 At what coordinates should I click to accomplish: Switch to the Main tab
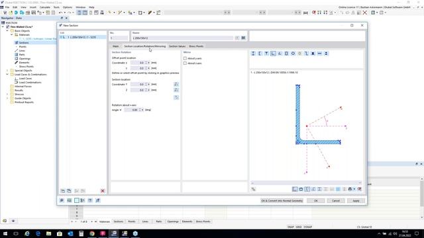[116, 46]
